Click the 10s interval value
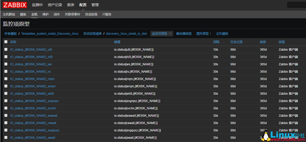 point(215,50)
